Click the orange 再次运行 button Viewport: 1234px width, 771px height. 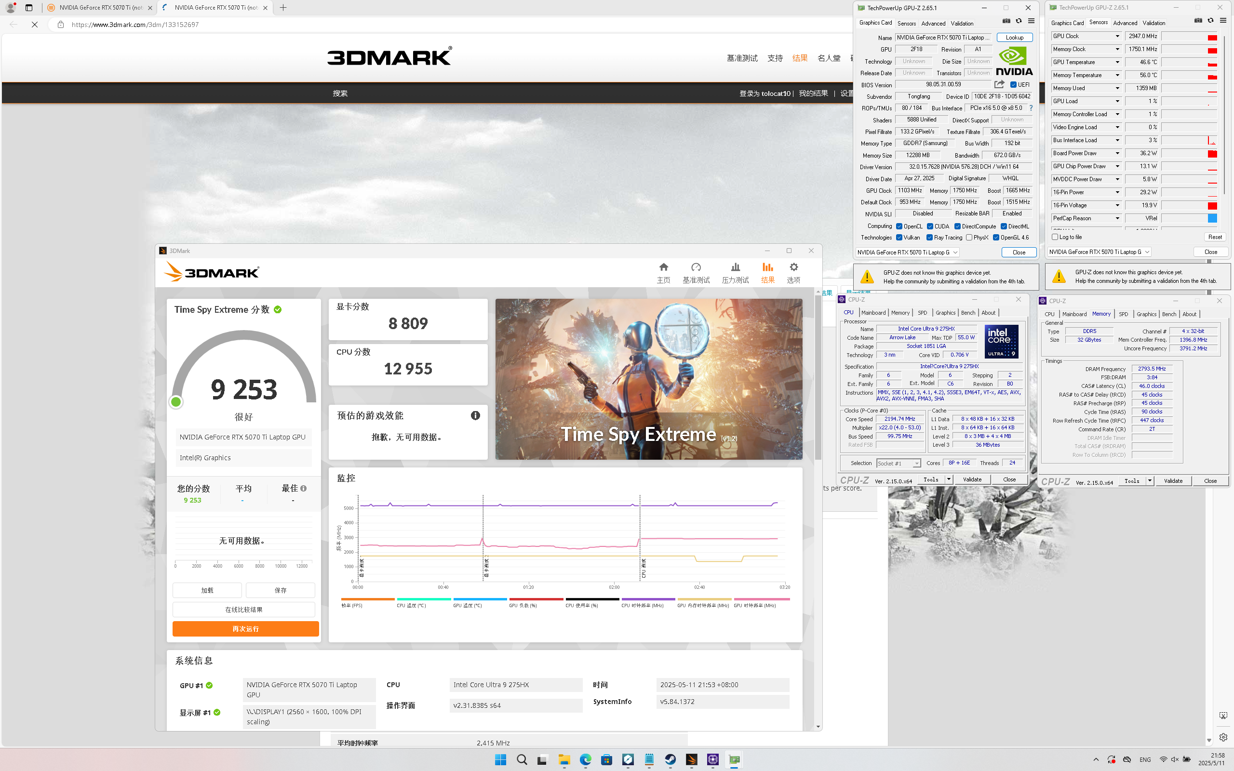pos(246,629)
